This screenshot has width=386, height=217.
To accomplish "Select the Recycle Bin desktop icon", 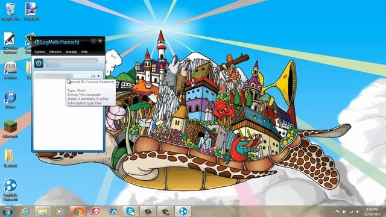I will tap(10, 11).
